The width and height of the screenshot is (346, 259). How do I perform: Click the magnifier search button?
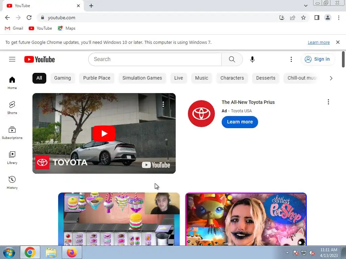tap(232, 59)
